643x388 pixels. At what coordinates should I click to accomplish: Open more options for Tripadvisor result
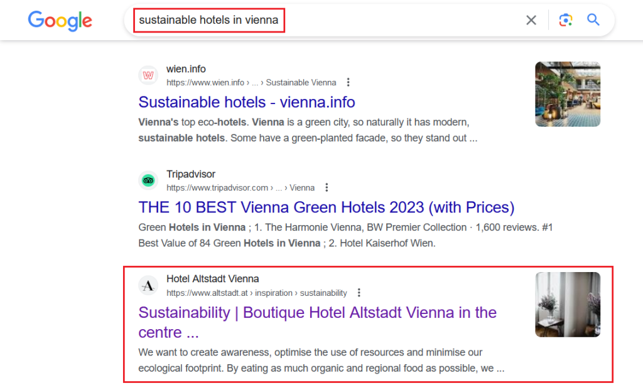(x=327, y=187)
